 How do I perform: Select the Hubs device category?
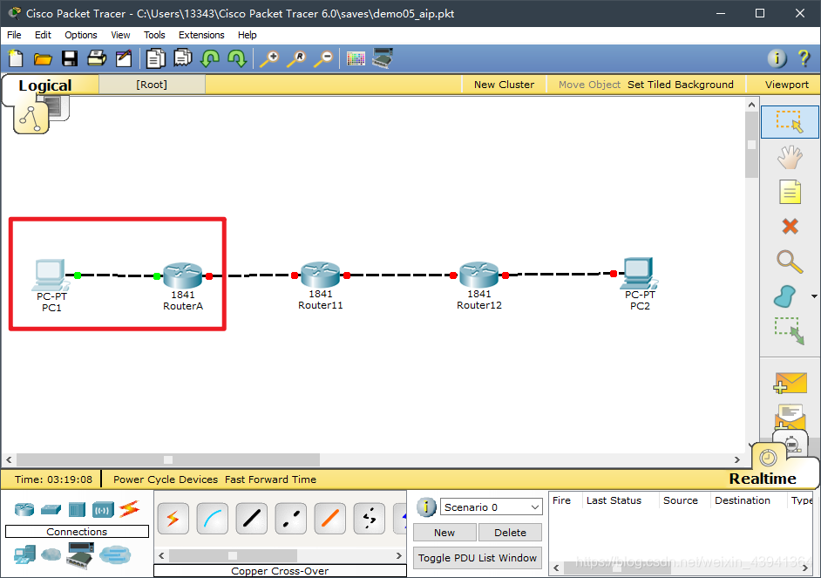[77, 509]
